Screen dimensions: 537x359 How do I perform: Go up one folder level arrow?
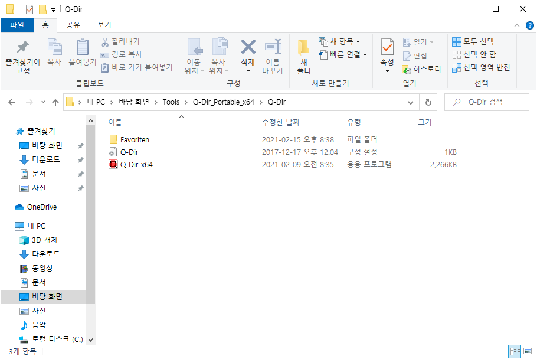point(55,102)
